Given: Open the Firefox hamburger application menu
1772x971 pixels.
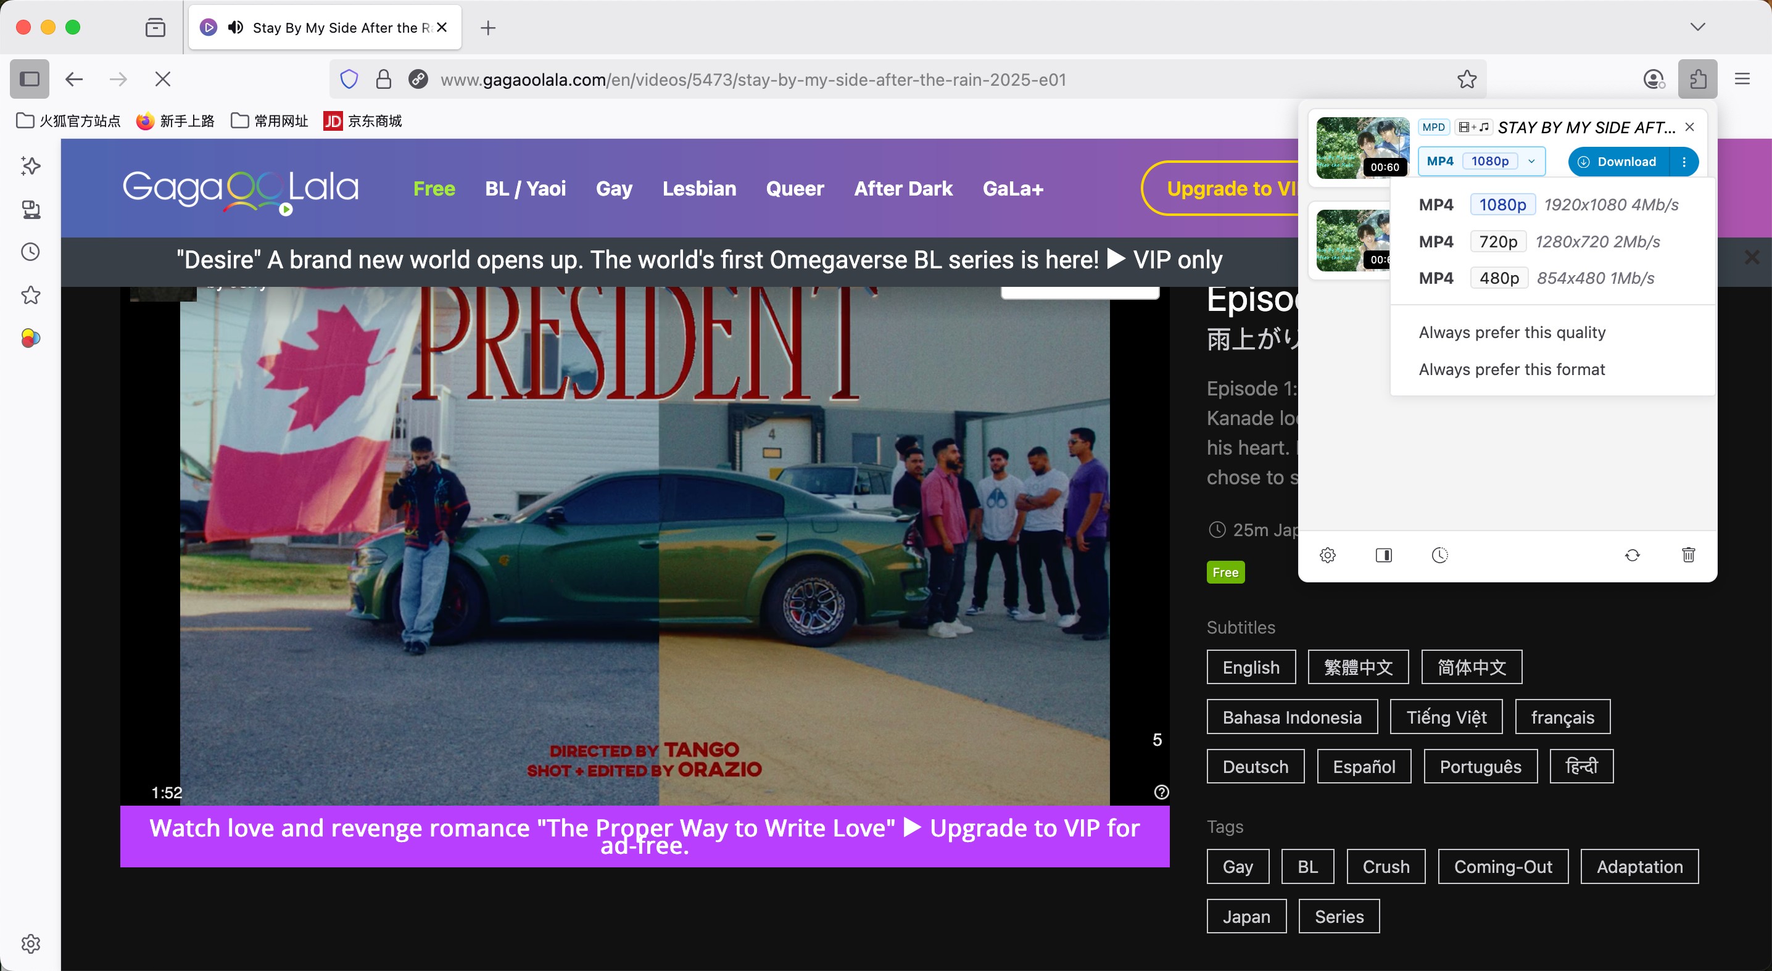Looking at the screenshot, I should pos(1742,79).
